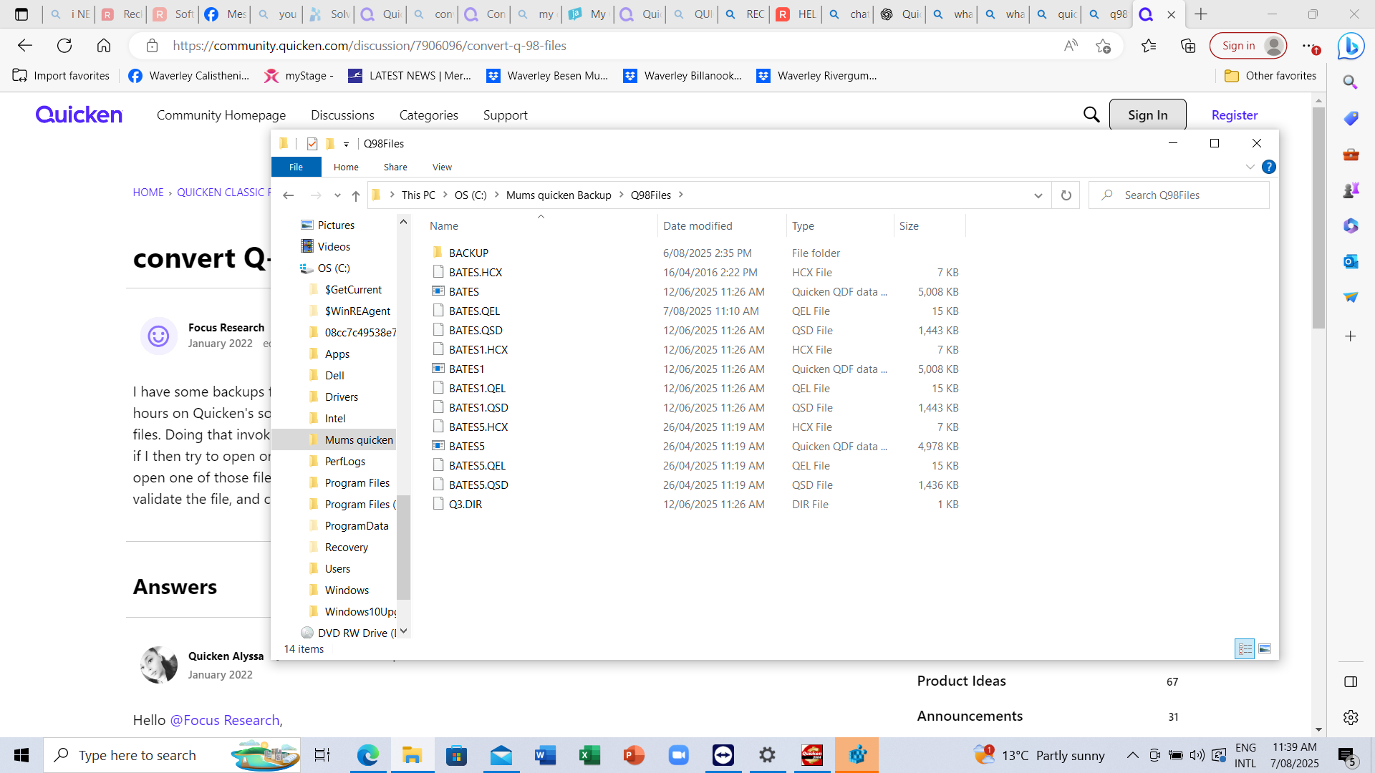Select the BATES5.QSD file
Screen dimensions: 1375x773
pos(478,485)
